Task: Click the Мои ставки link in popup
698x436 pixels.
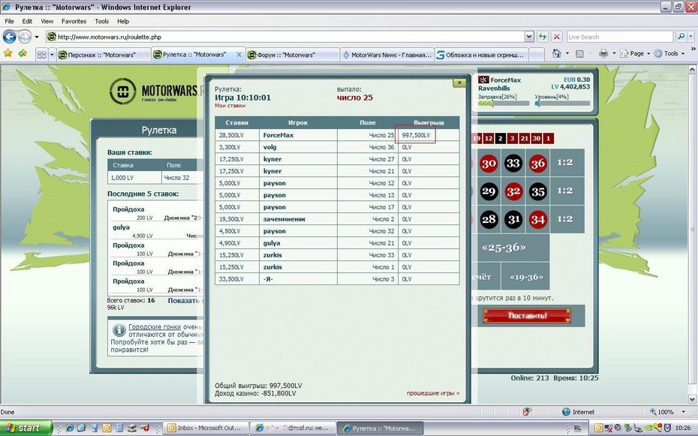Action: point(230,106)
